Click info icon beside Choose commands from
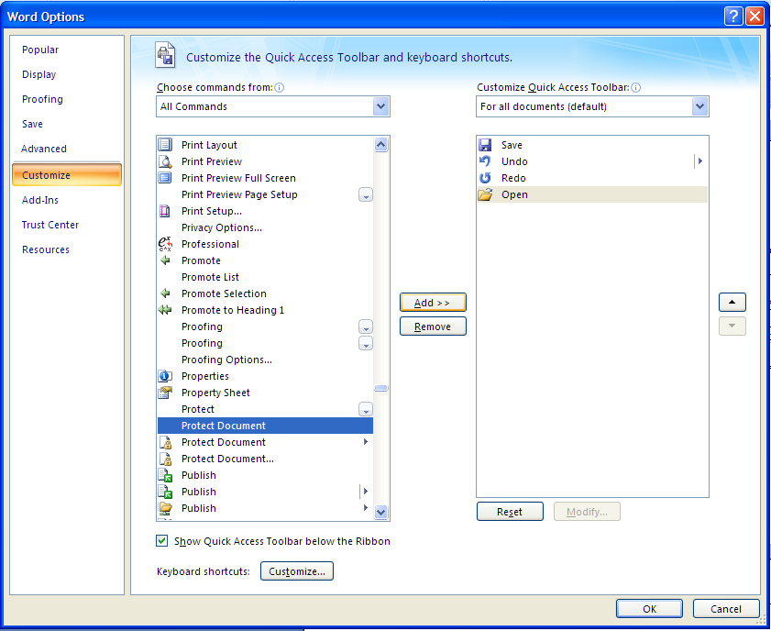The width and height of the screenshot is (771, 631). click(x=280, y=87)
